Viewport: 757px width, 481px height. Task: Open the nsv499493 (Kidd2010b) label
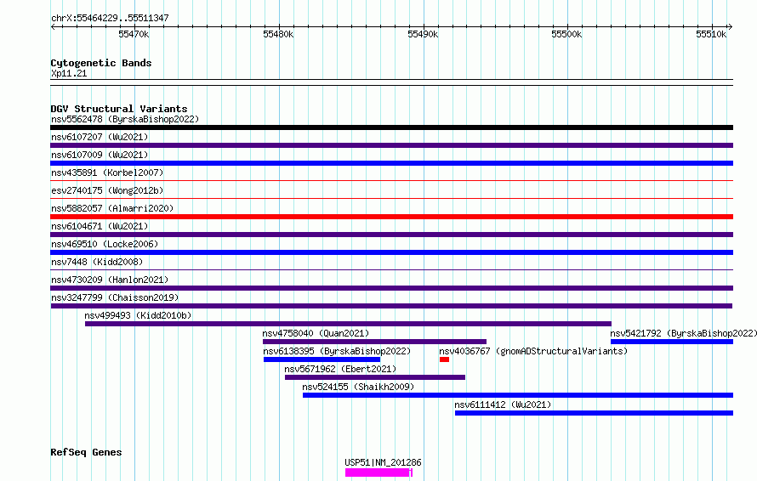pos(138,315)
